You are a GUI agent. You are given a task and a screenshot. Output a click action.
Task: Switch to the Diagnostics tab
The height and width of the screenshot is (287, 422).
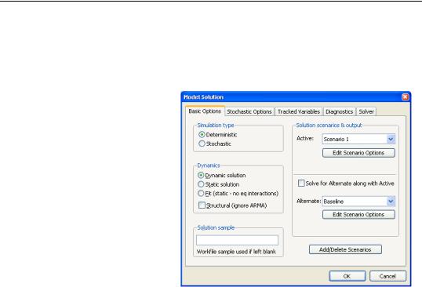(x=340, y=111)
